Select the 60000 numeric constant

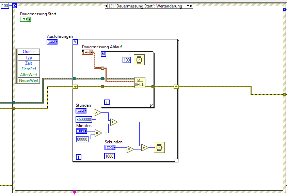pyautogui.click(x=82, y=139)
